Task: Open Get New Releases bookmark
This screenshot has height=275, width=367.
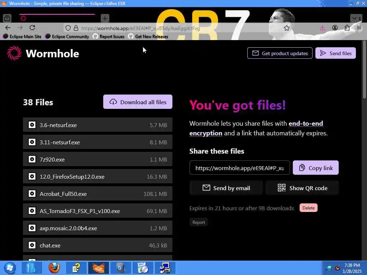Action: [x=148, y=37]
